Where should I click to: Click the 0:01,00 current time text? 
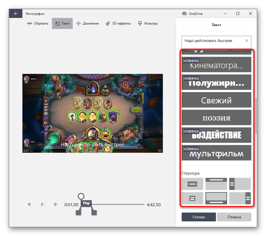point(71,205)
